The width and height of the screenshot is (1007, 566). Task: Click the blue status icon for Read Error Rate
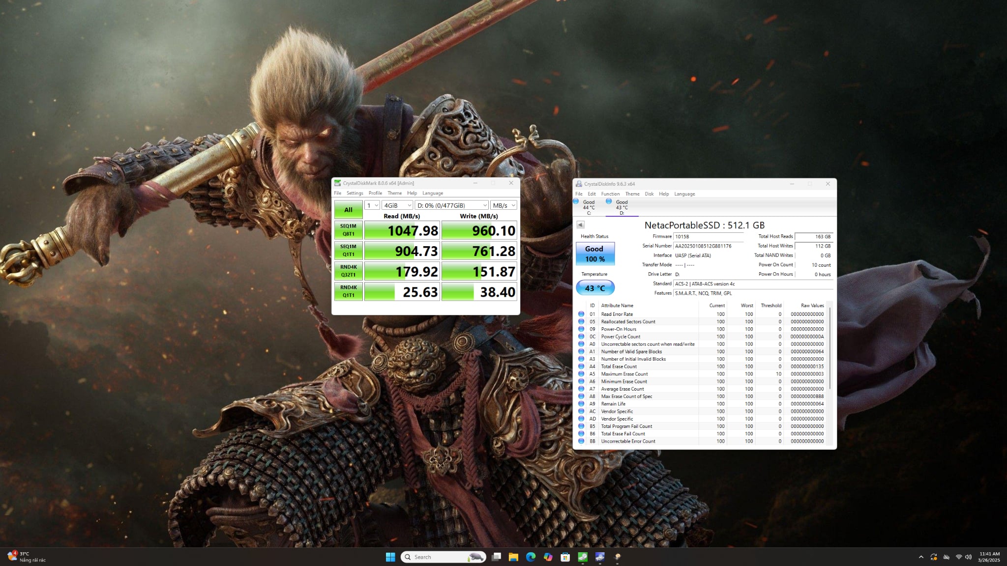pyautogui.click(x=581, y=314)
